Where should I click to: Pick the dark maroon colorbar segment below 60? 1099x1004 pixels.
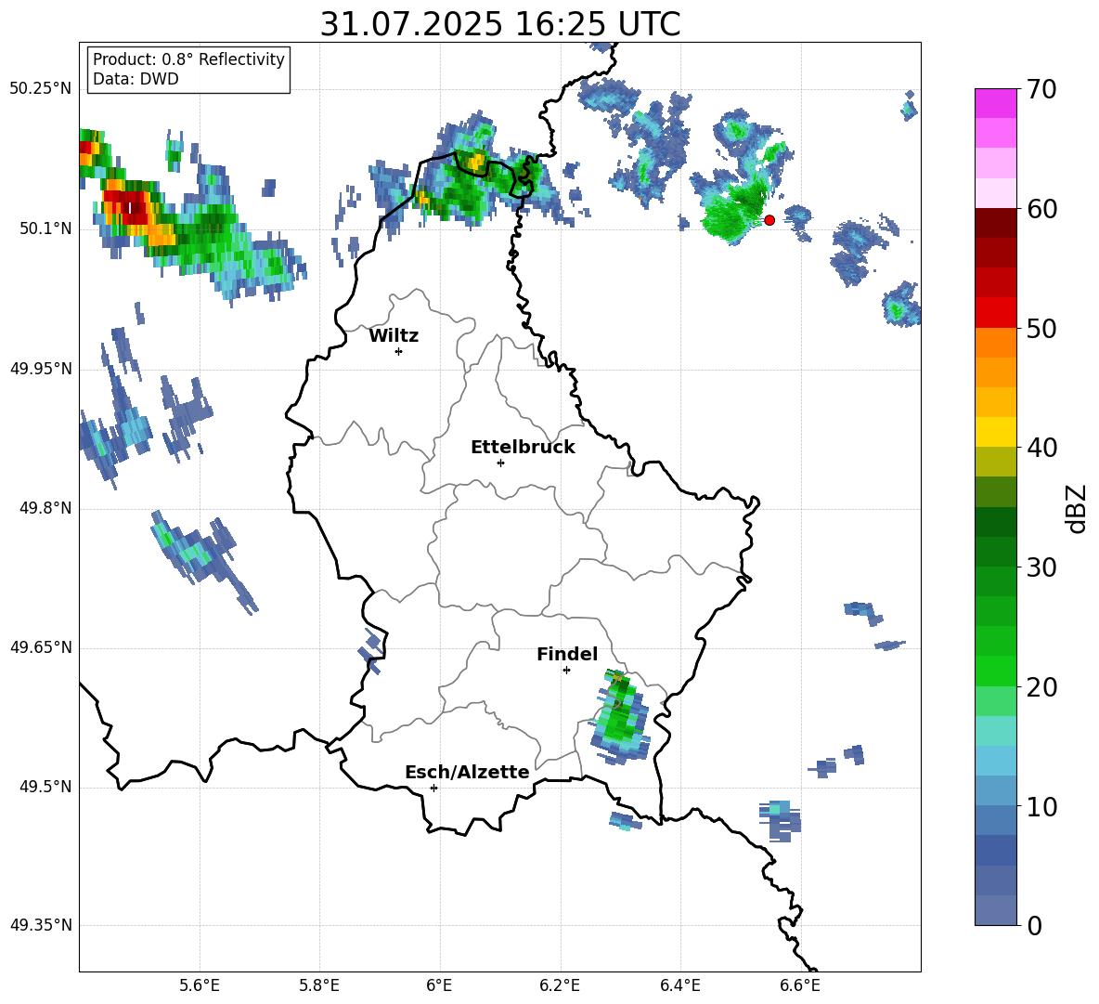pyautogui.click(x=995, y=223)
